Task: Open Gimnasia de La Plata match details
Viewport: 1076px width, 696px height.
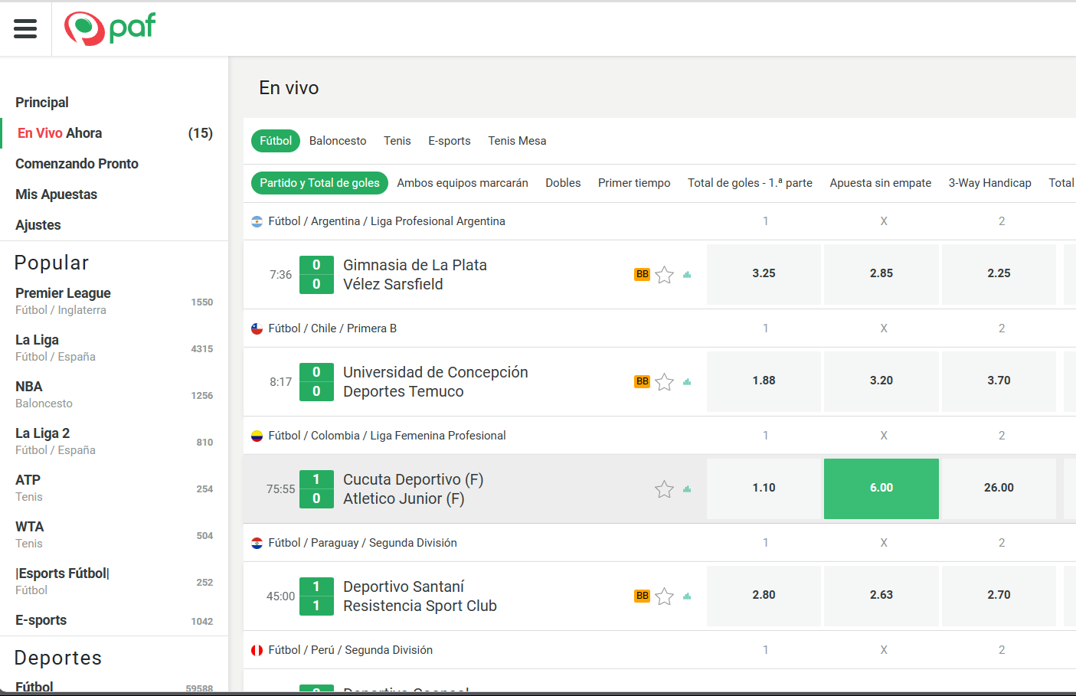Action: tap(415, 274)
